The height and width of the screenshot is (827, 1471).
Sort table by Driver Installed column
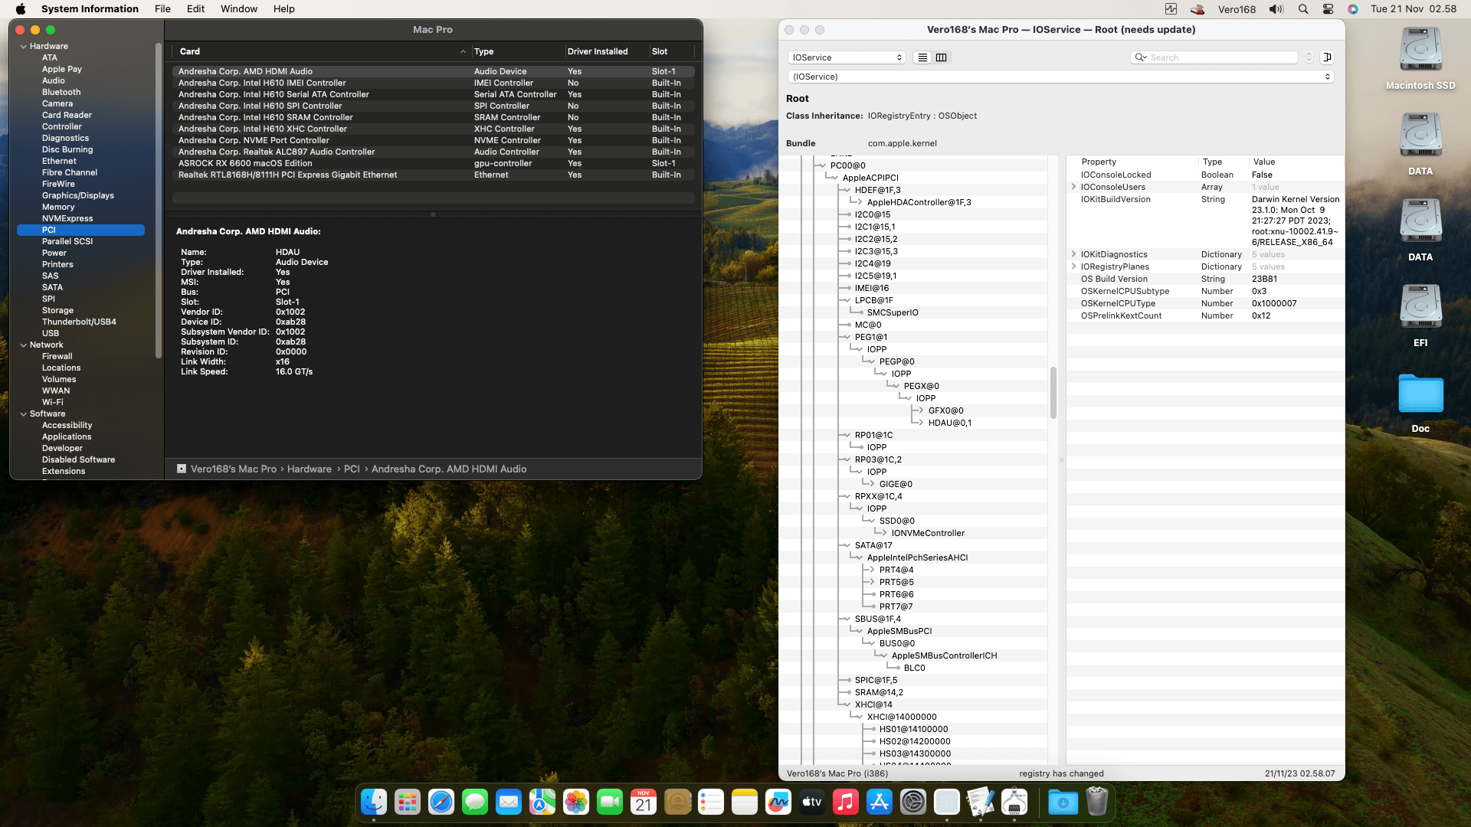coord(598,51)
